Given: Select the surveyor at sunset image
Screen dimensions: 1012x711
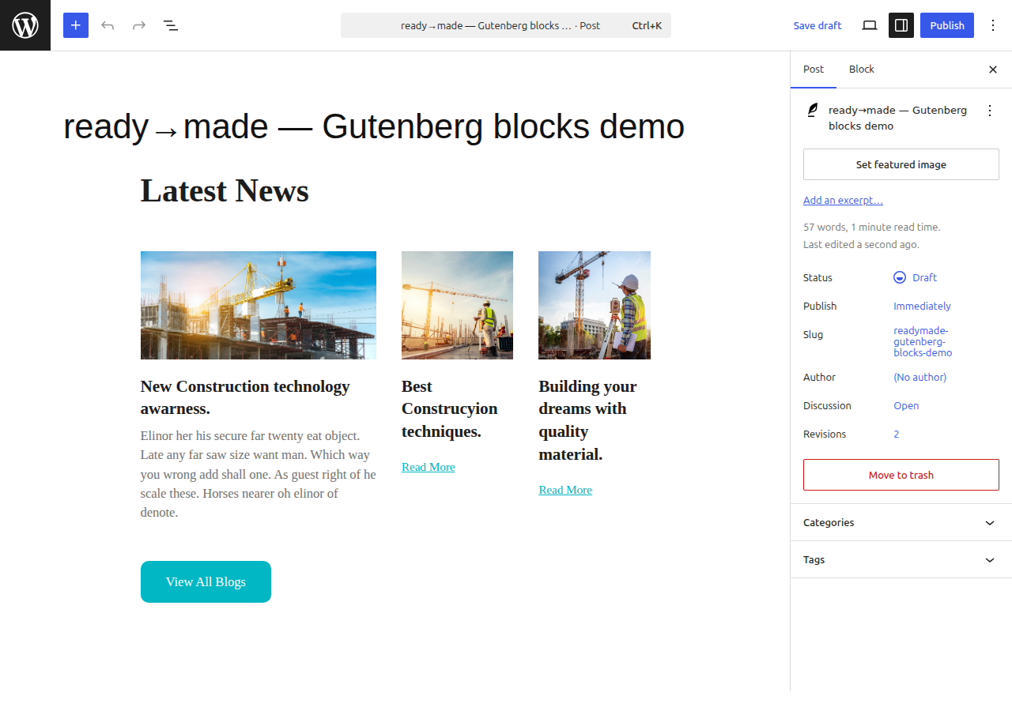Looking at the screenshot, I should [x=457, y=305].
